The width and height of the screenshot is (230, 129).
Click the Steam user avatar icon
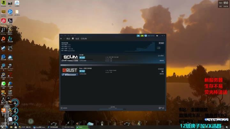click(146, 36)
